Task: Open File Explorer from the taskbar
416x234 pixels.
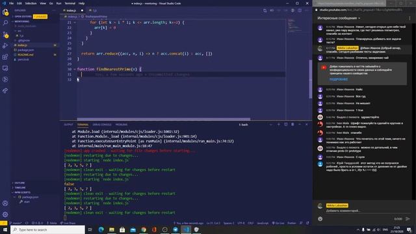Action: tap(112, 229)
